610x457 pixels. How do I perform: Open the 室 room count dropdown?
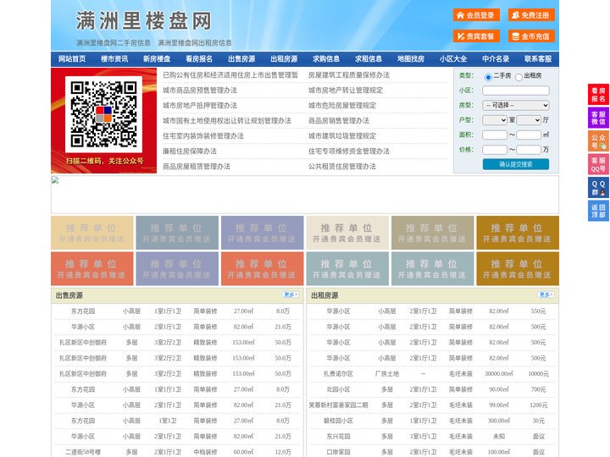pos(495,120)
